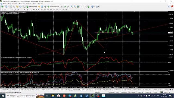Select the crosshair tool
Screen dimensions: 174x98
(5, 10)
